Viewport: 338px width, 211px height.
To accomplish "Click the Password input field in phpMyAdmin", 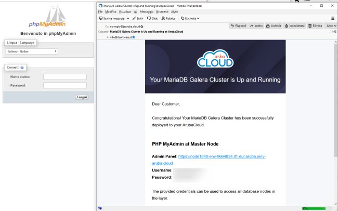I will tap(65, 85).
